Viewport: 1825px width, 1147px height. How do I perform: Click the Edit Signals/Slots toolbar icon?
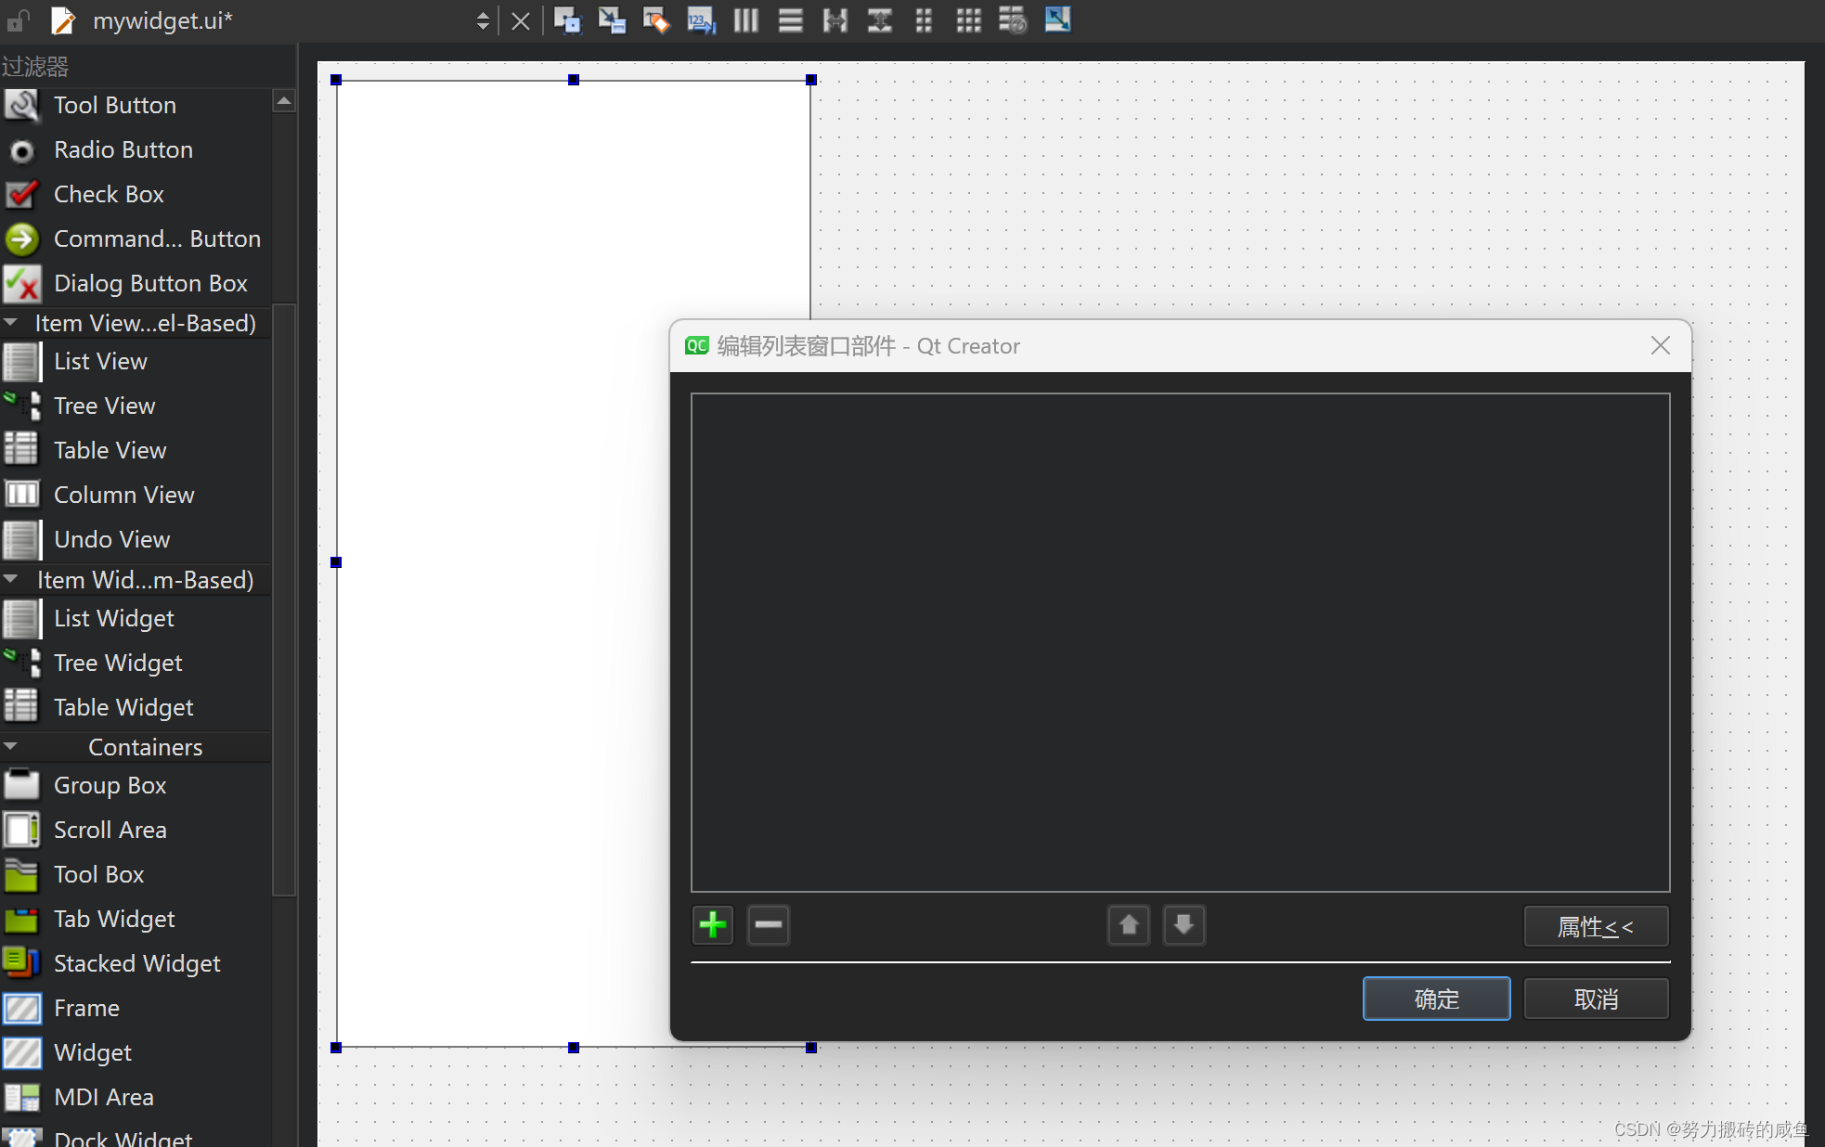pyautogui.click(x=611, y=19)
